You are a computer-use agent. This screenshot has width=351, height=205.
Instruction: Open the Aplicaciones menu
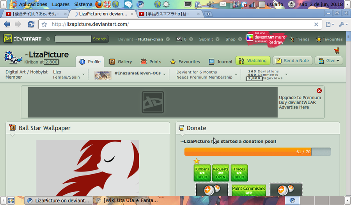click(x=33, y=4)
